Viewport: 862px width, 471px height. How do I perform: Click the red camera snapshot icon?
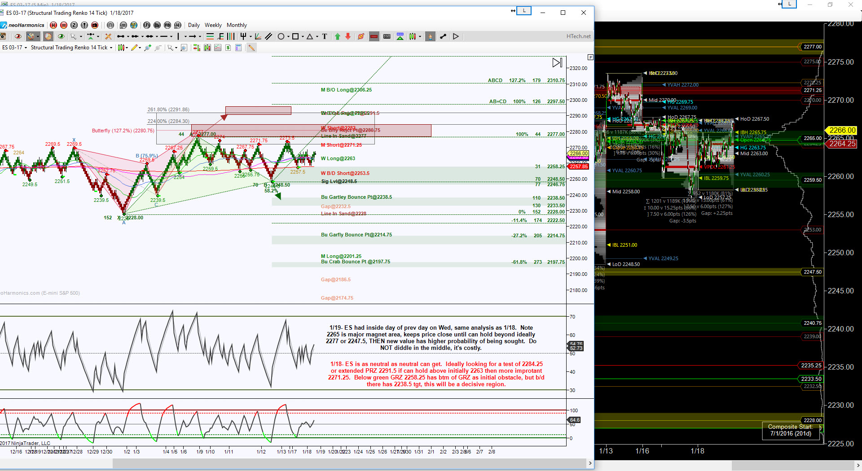pyautogui.click(x=95, y=25)
